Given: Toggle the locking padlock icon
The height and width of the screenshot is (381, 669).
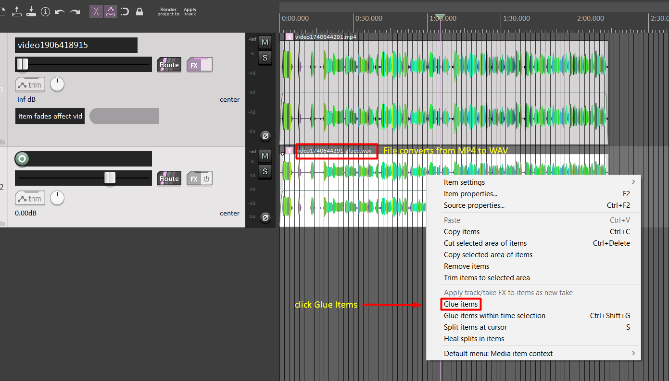Looking at the screenshot, I should tap(139, 12).
